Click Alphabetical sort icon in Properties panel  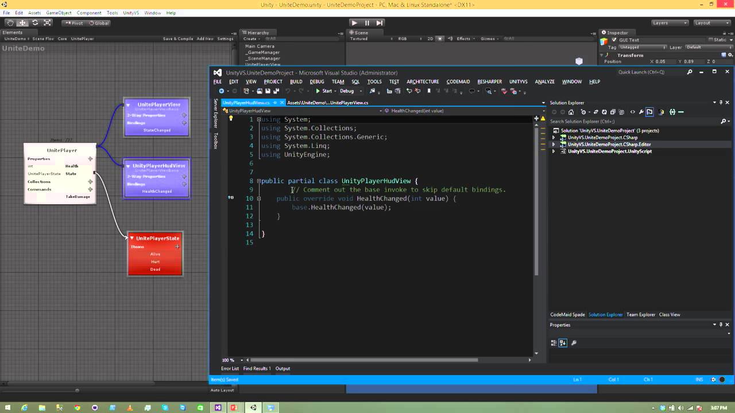click(x=563, y=343)
